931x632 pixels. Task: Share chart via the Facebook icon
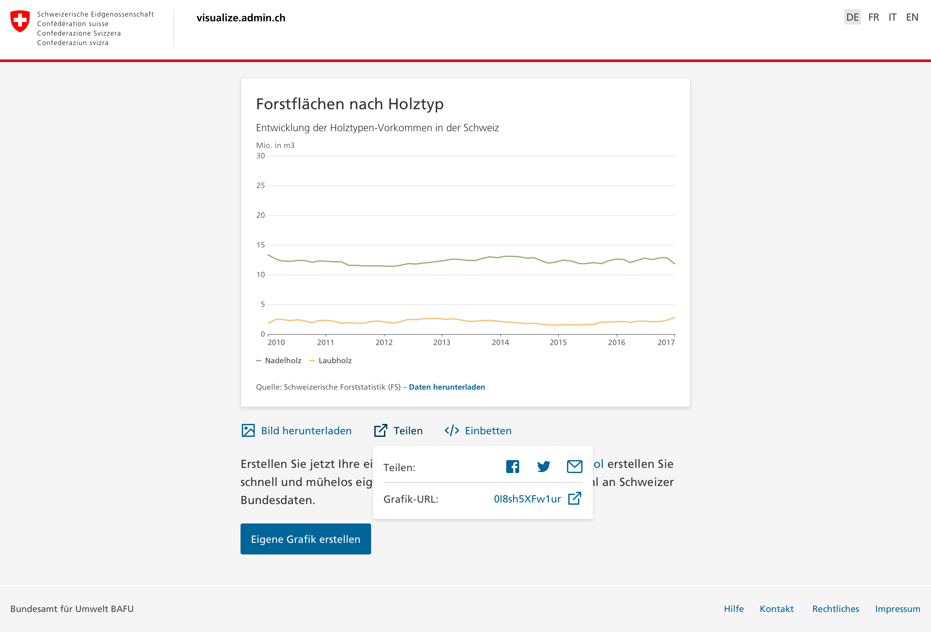click(x=512, y=467)
